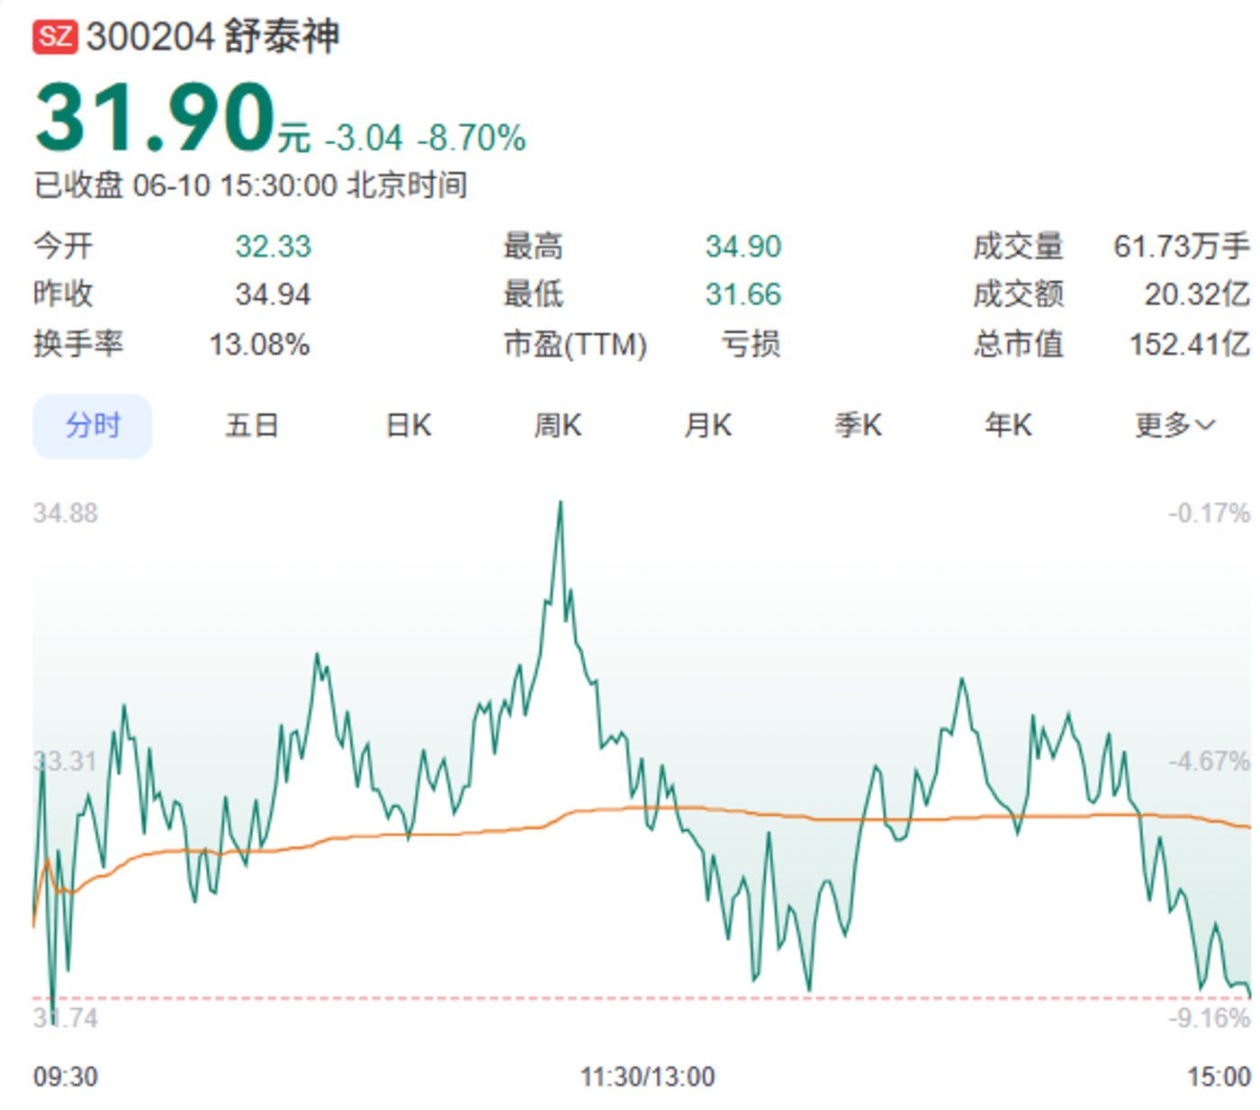Image resolution: width=1260 pixels, height=1110 pixels.
Task: Click the 换手率 value 13.08%
Action: (x=259, y=344)
